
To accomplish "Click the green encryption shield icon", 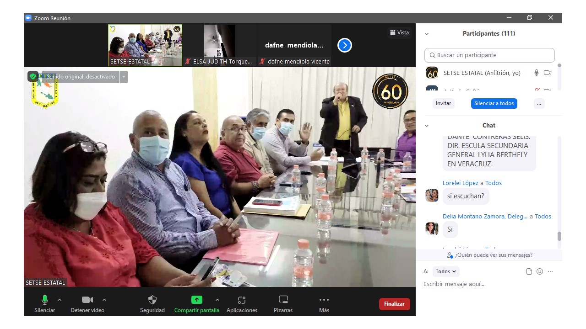I will tap(33, 76).
